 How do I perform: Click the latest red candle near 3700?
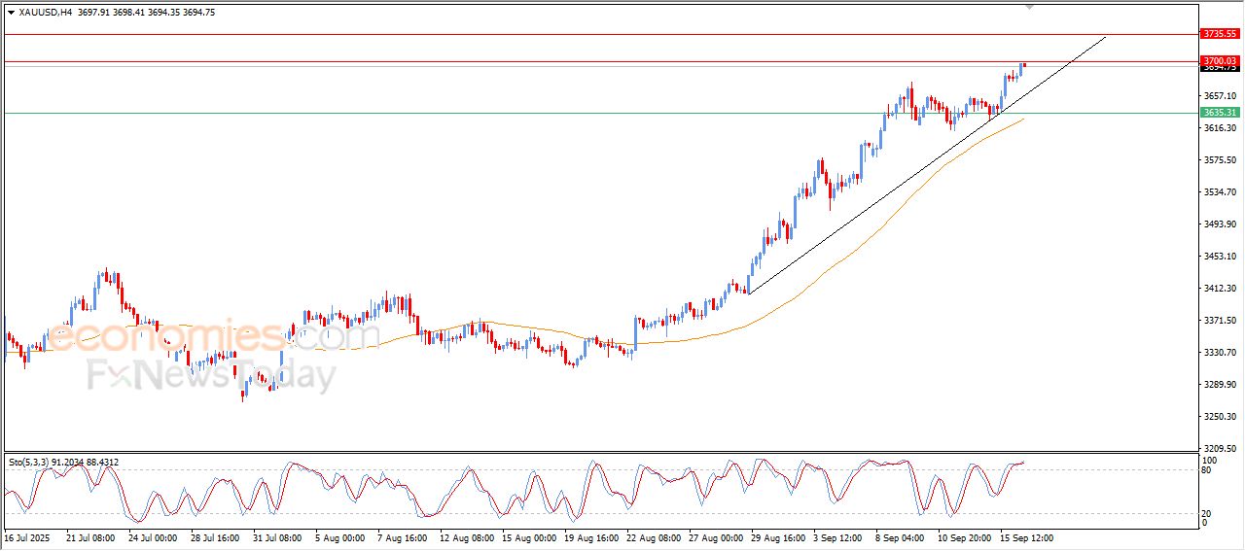pyautogui.click(x=1024, y=65)
